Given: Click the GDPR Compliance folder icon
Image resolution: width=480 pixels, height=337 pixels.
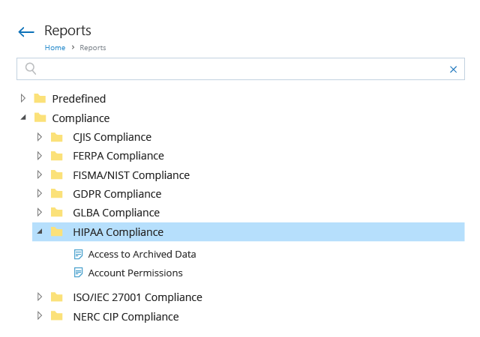Looking at the screenshot, I should (x=57, y=193).
